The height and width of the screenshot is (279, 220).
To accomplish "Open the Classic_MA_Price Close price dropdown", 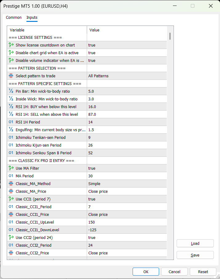I will 127,191.
